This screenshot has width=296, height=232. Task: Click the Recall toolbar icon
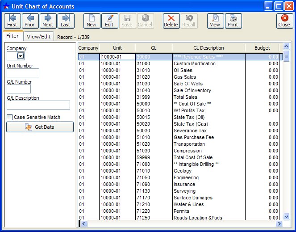click(x=189, y=21)
